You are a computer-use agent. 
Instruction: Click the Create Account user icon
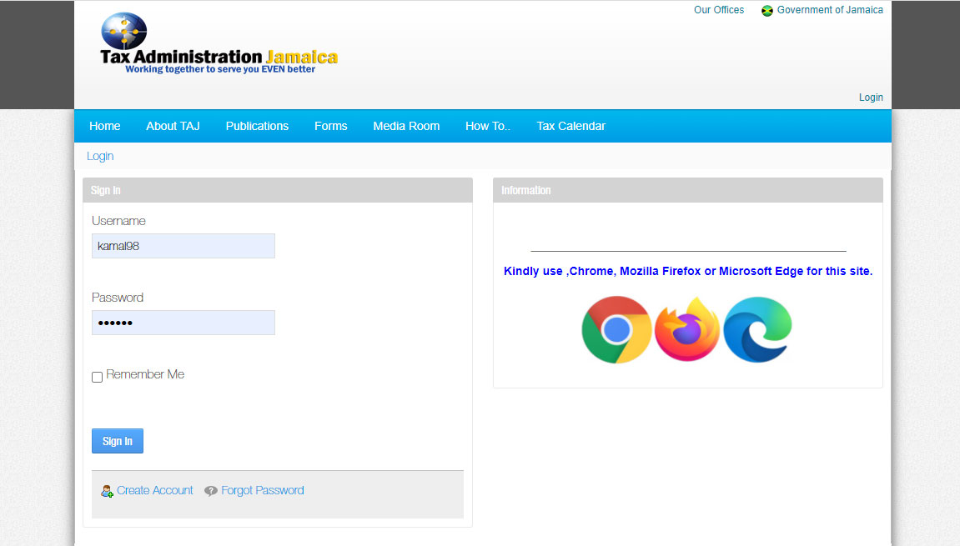[107, 491]
